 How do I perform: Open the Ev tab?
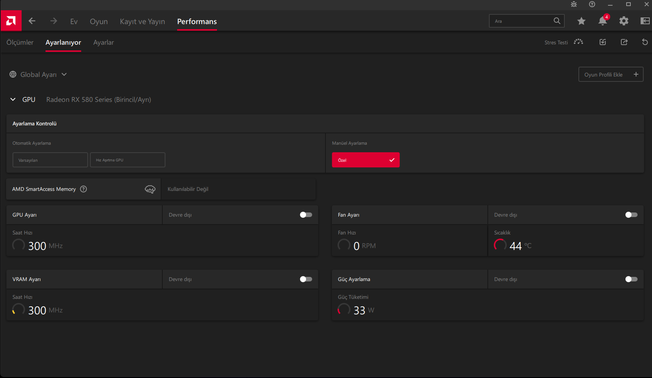[74, 22]
